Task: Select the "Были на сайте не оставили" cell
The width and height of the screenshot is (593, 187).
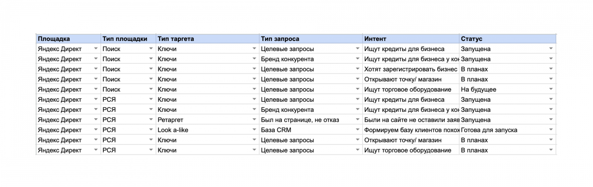Action: click(x=411, y=120)
